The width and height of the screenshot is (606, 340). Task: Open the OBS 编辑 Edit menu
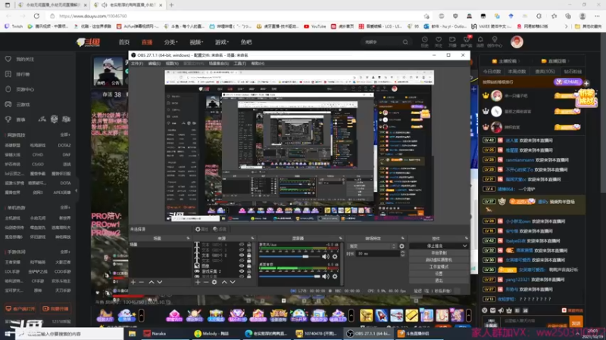[x=155, y=63]
